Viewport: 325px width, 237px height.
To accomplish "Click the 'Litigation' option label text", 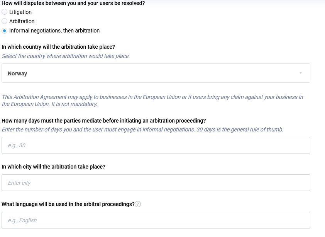I will (x=20, y=12).
